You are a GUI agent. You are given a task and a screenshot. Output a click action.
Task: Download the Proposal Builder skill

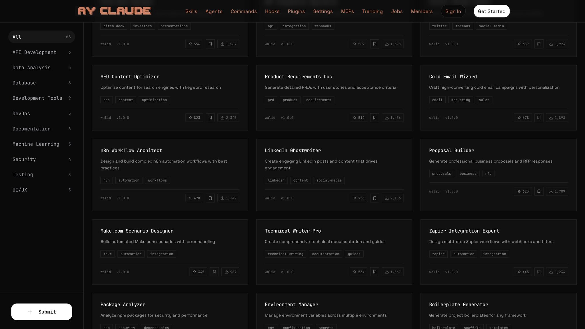tap(557, 191)
